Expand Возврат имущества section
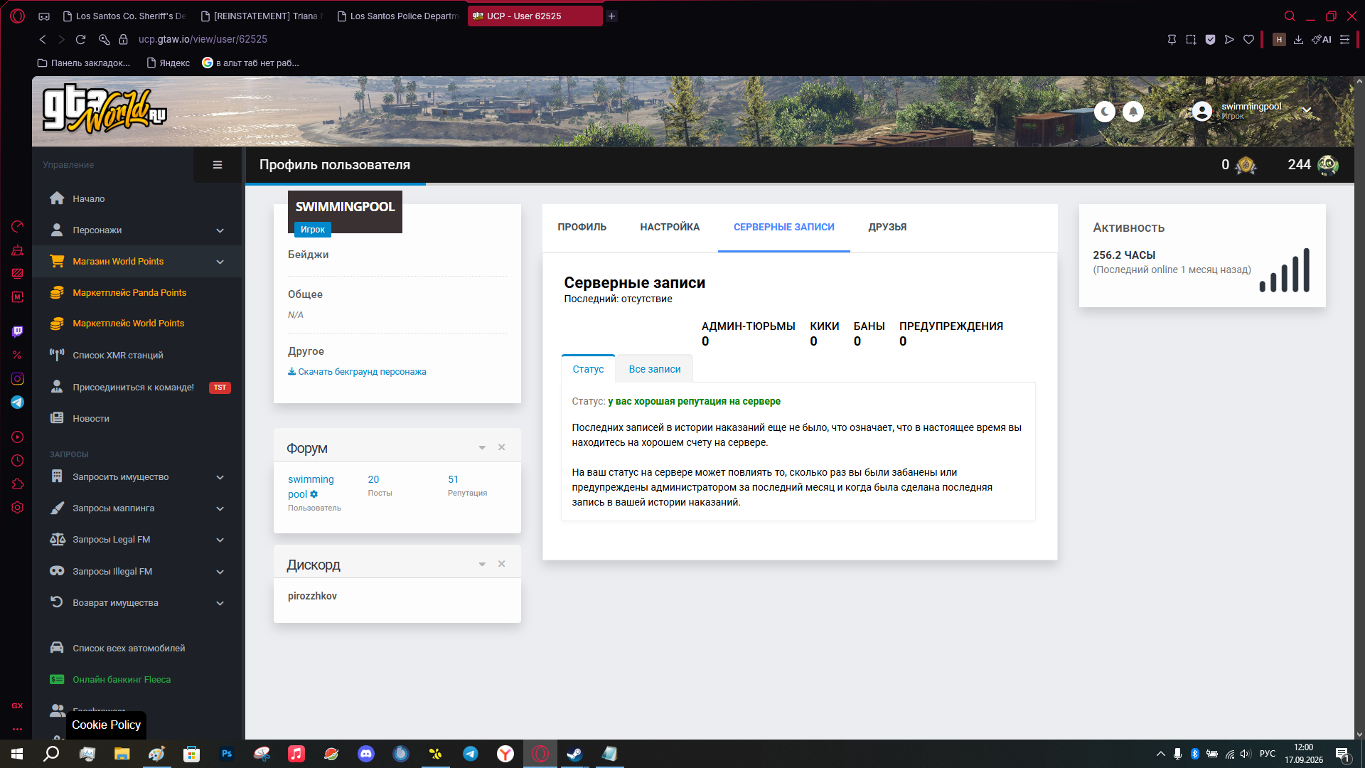The image size is (1365, 768). coord(137,602)
